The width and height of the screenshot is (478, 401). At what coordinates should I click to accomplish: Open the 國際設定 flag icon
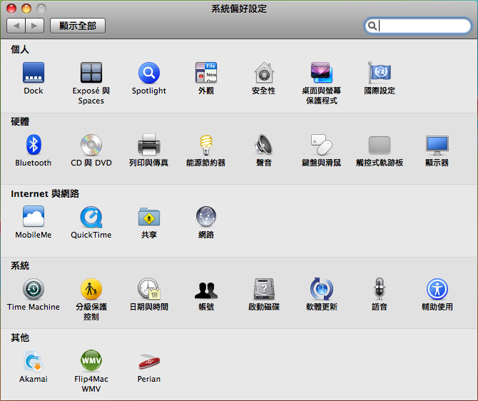click(x=380, y=73)
